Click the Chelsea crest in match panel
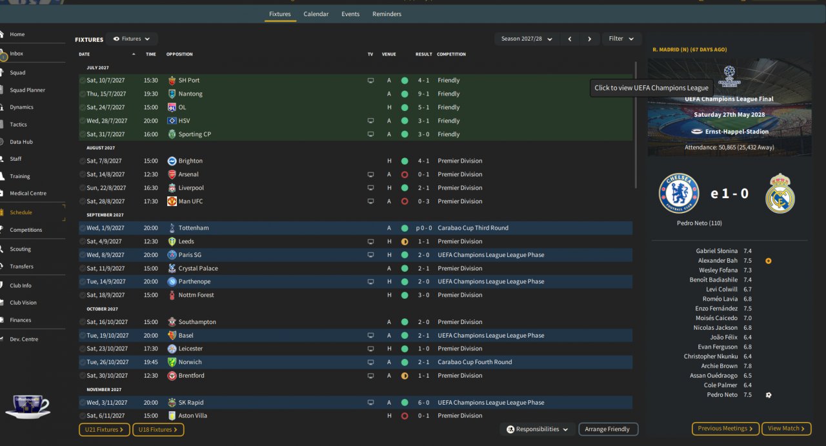Image resolution: width=826 pixels, height=446 pixels. [x=679, y=193]
